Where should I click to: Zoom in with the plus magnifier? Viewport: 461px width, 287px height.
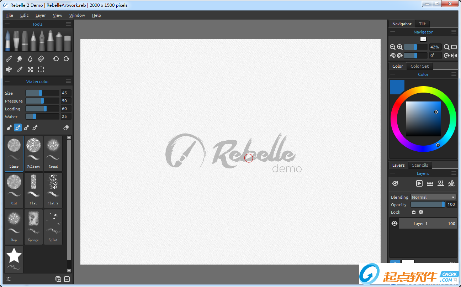point(400,47)
